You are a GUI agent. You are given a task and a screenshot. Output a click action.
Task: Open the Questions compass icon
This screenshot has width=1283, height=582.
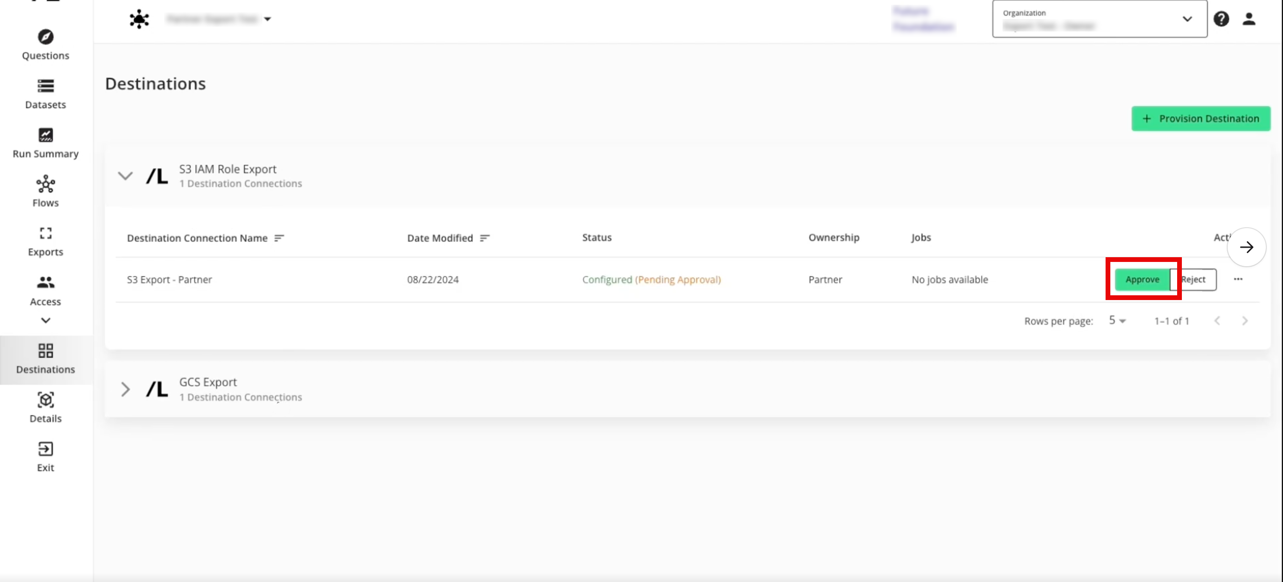(x=45, y=37)
